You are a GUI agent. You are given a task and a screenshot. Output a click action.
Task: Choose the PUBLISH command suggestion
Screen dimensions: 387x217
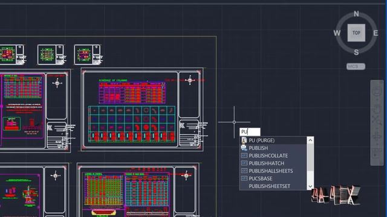(273, 148)
